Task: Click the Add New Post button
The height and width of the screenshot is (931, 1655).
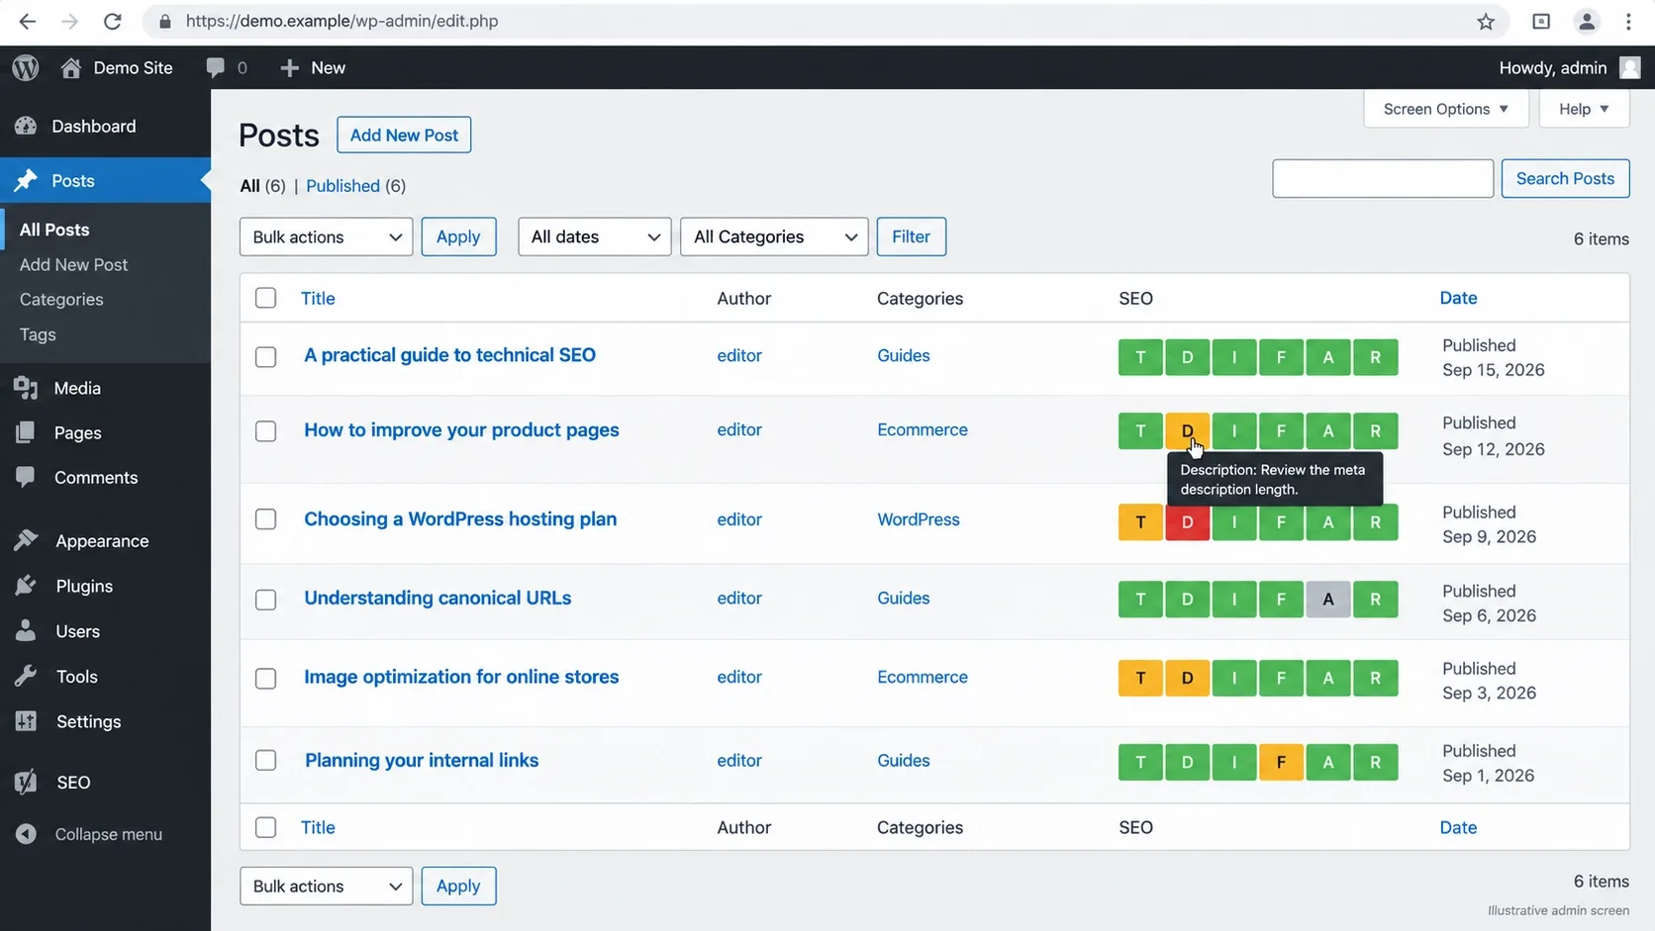Action: pyautogui.click(x=404, y=135)
